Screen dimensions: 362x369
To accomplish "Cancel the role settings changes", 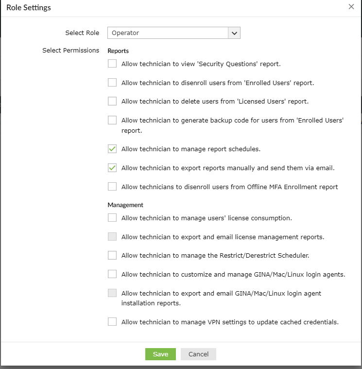I will pos(198,354).
